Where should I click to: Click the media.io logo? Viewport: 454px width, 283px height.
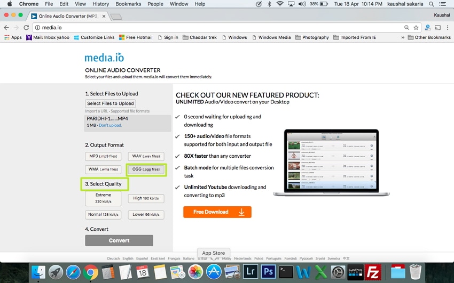tap(104, 57)
